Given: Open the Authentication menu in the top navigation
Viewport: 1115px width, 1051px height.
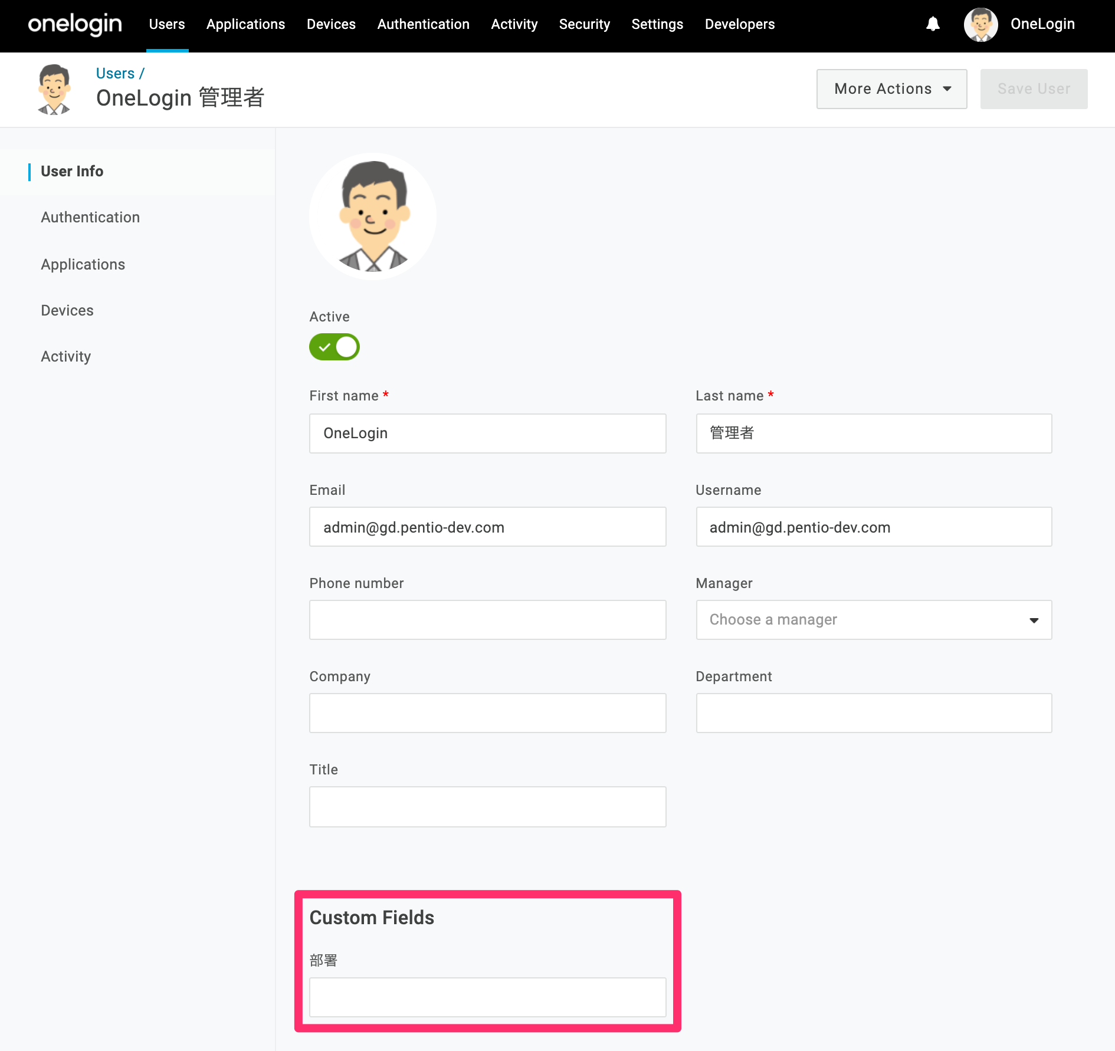Looking at the screenshot, I should pyautogui.click(x=423, y=24).
